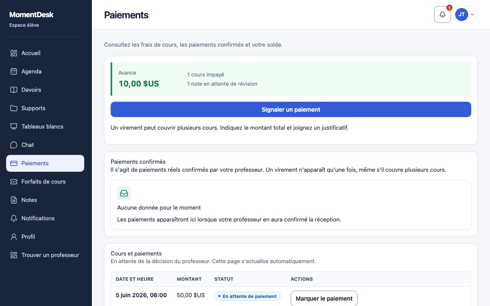The height and width of the screenshot is (306, 490).
Task: Click the Paiements page title
Action: 126,15
